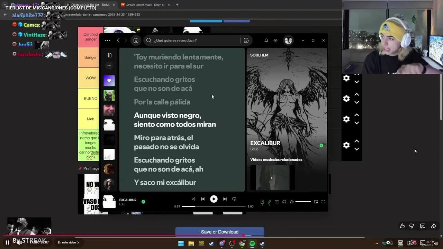This screenshot has height=249, width=443.
Task: Open a new browser tab
Action: click(x=177, y=5)
